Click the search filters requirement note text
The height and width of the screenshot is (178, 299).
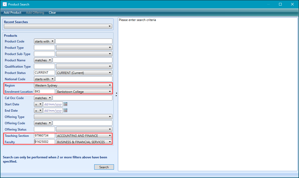(55, 159)
